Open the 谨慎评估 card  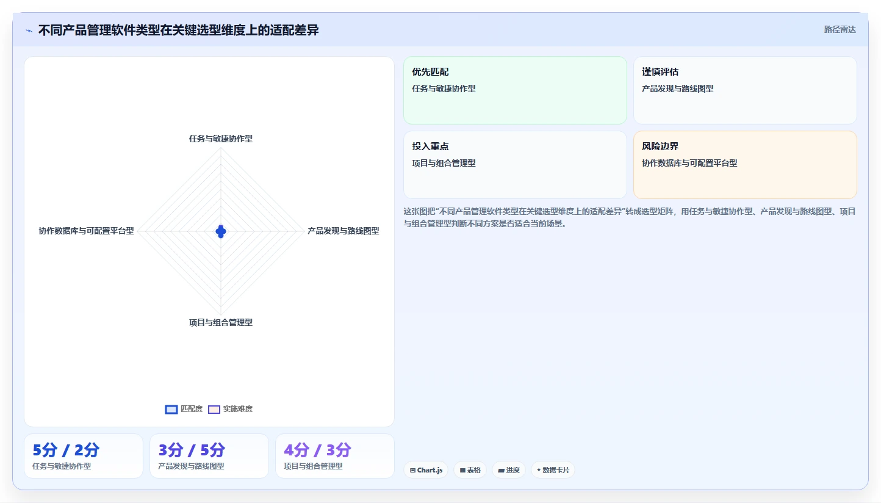point(745,90)
